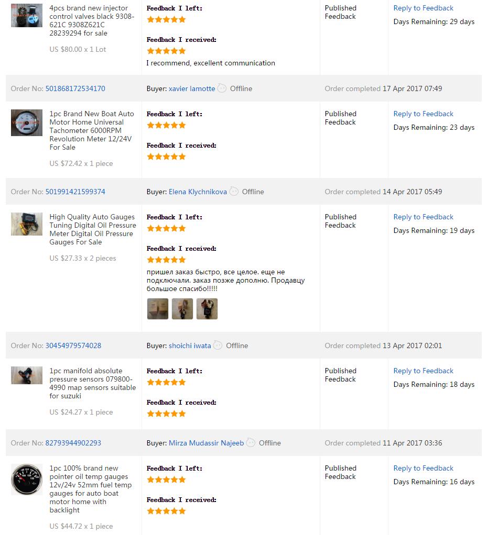Click chat icon beside Mirza Mudassir Najeeb
The height and width of the screenshot is (535, 487).
point(251,443)
